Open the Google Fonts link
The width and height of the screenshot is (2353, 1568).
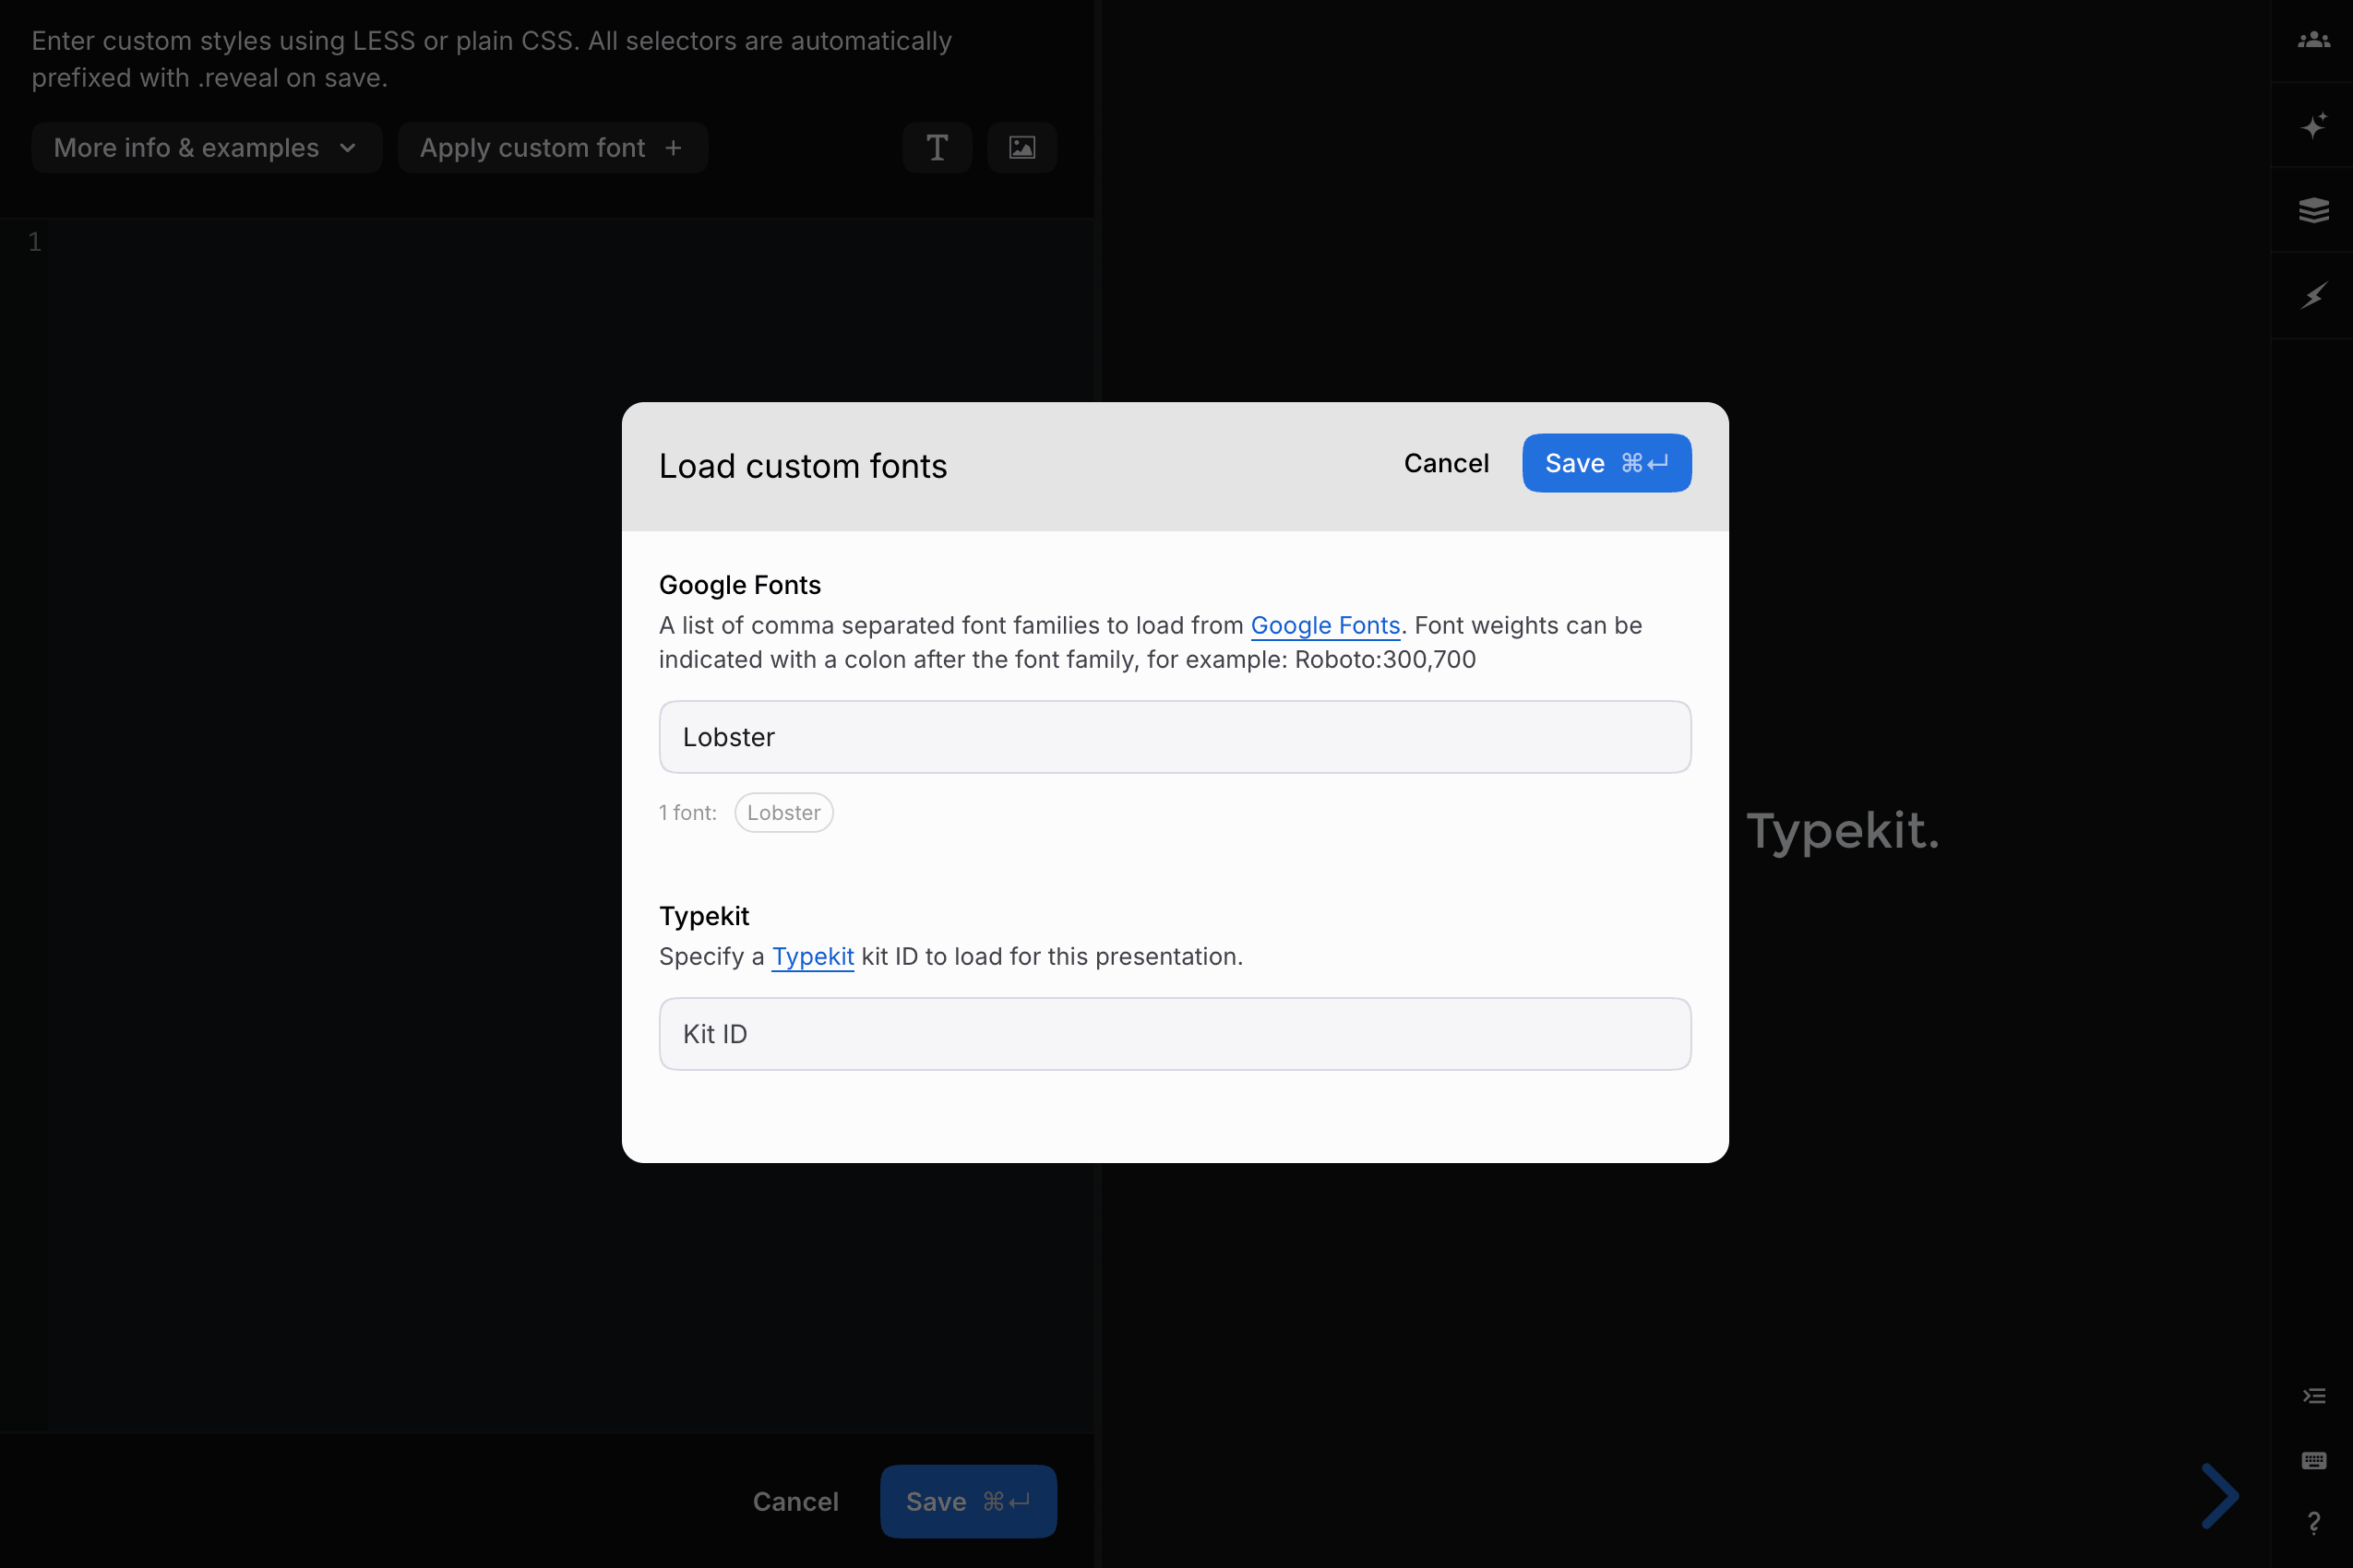1324,626
